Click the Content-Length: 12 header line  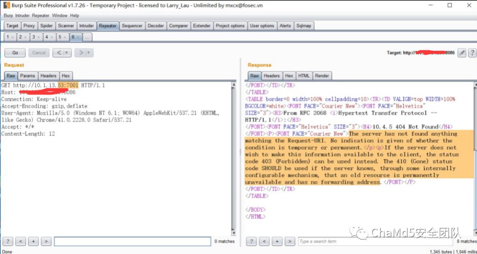tap(28, 134)
